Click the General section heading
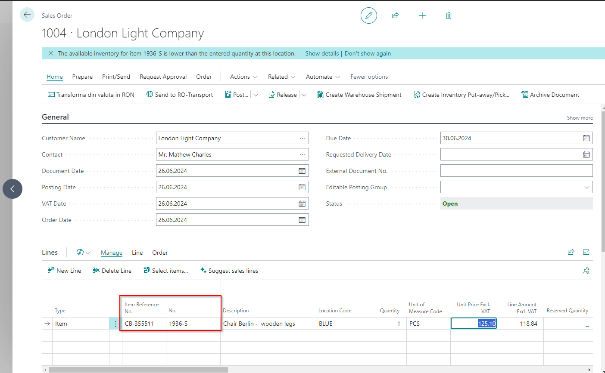The image size is (605, 373). (x=55, y=117)
